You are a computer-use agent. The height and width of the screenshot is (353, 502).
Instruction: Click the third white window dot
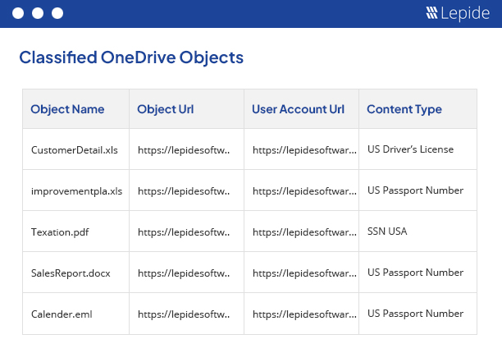pyautogui.click(x=57, y=13)
